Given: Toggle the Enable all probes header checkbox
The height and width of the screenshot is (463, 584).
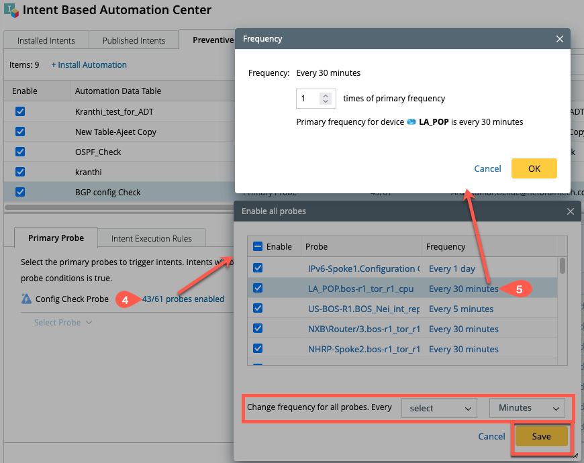Looking at the screenshot, I should click(257, 246).
